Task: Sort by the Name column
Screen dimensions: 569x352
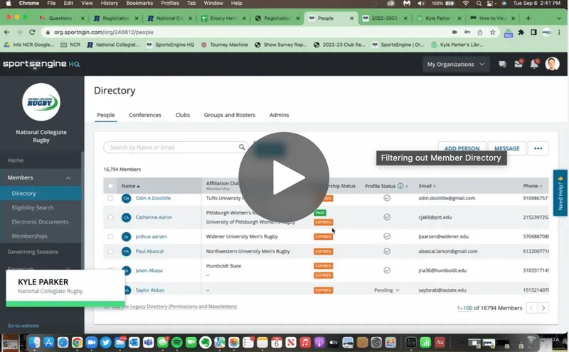Action: 131,186
